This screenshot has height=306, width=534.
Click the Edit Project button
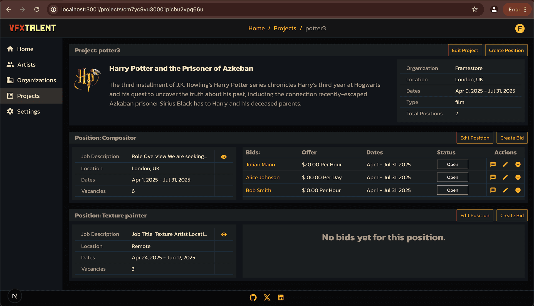click(465, 50)
